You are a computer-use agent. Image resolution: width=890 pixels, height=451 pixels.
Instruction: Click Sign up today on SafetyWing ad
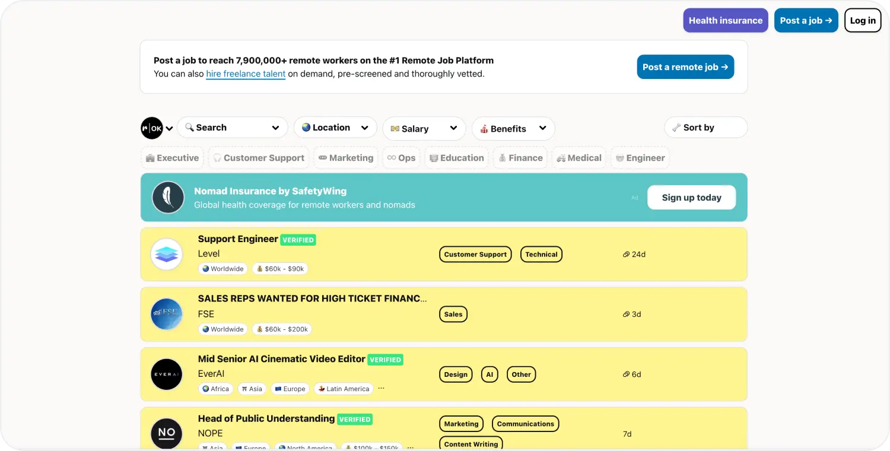691,198
